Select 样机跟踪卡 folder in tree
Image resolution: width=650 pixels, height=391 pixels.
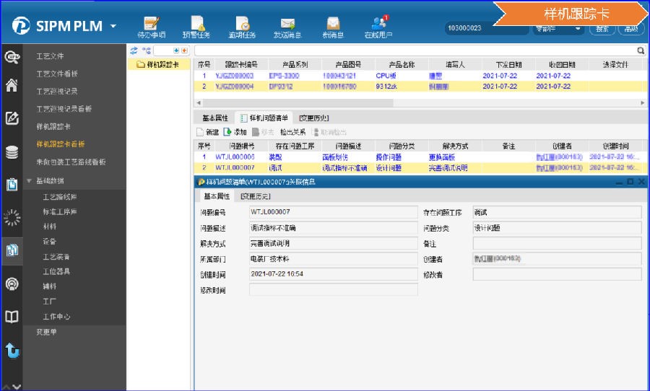(x=162, y=65)
